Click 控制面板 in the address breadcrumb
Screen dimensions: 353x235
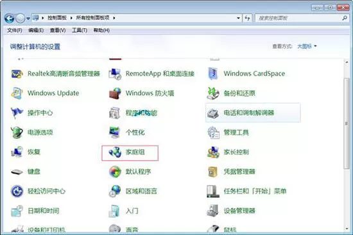pos(57,18)
